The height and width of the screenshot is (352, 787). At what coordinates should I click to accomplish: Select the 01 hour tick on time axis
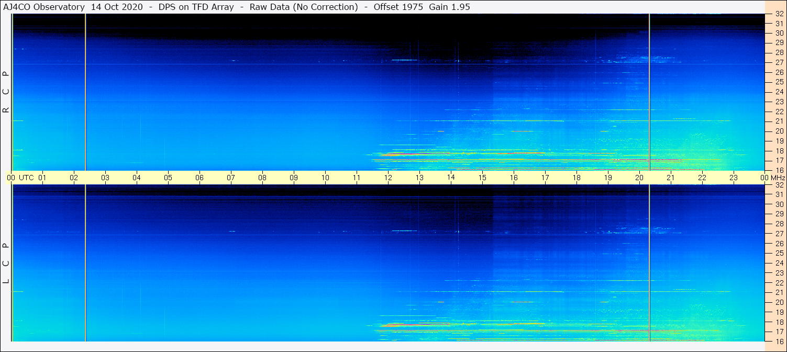tap(42, 178)
